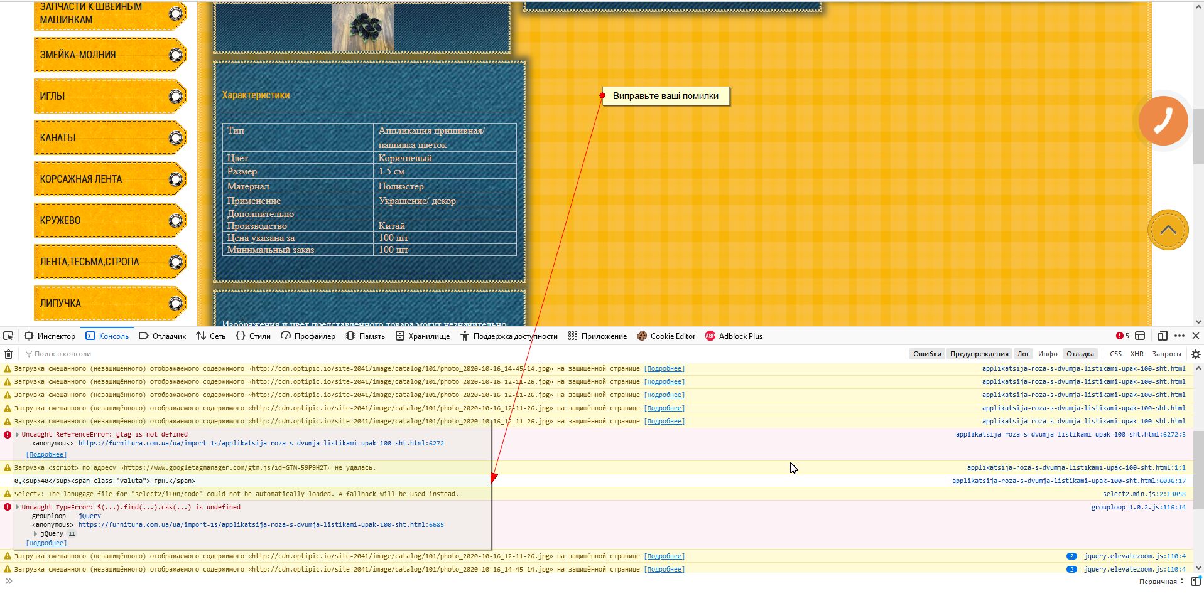
Task: Open ЛИПУЧКА category in sidebar
Action: tap(111, 303)
